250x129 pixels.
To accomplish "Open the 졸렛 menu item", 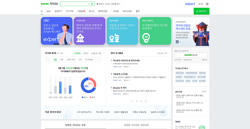I will [x=137, y=11].
